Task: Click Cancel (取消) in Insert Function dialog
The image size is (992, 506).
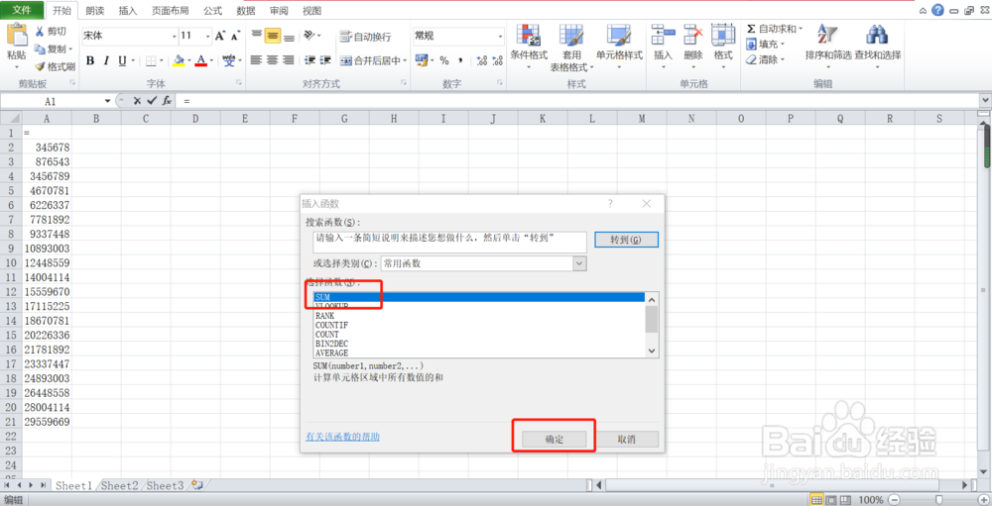Action: 626,440
